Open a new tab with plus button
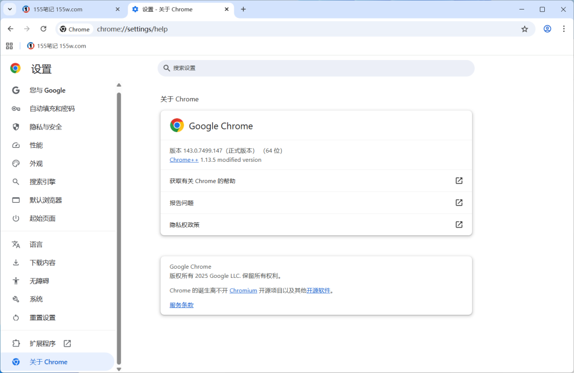Screen dimensions: 574x373 (x=243, y=10)
